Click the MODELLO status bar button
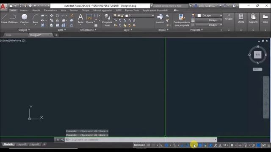 (x=139, y=145)
